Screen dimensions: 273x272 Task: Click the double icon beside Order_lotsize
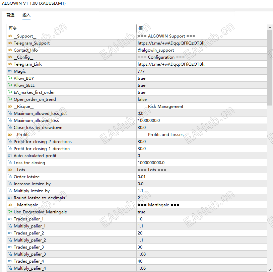click(x=10, y=177)
